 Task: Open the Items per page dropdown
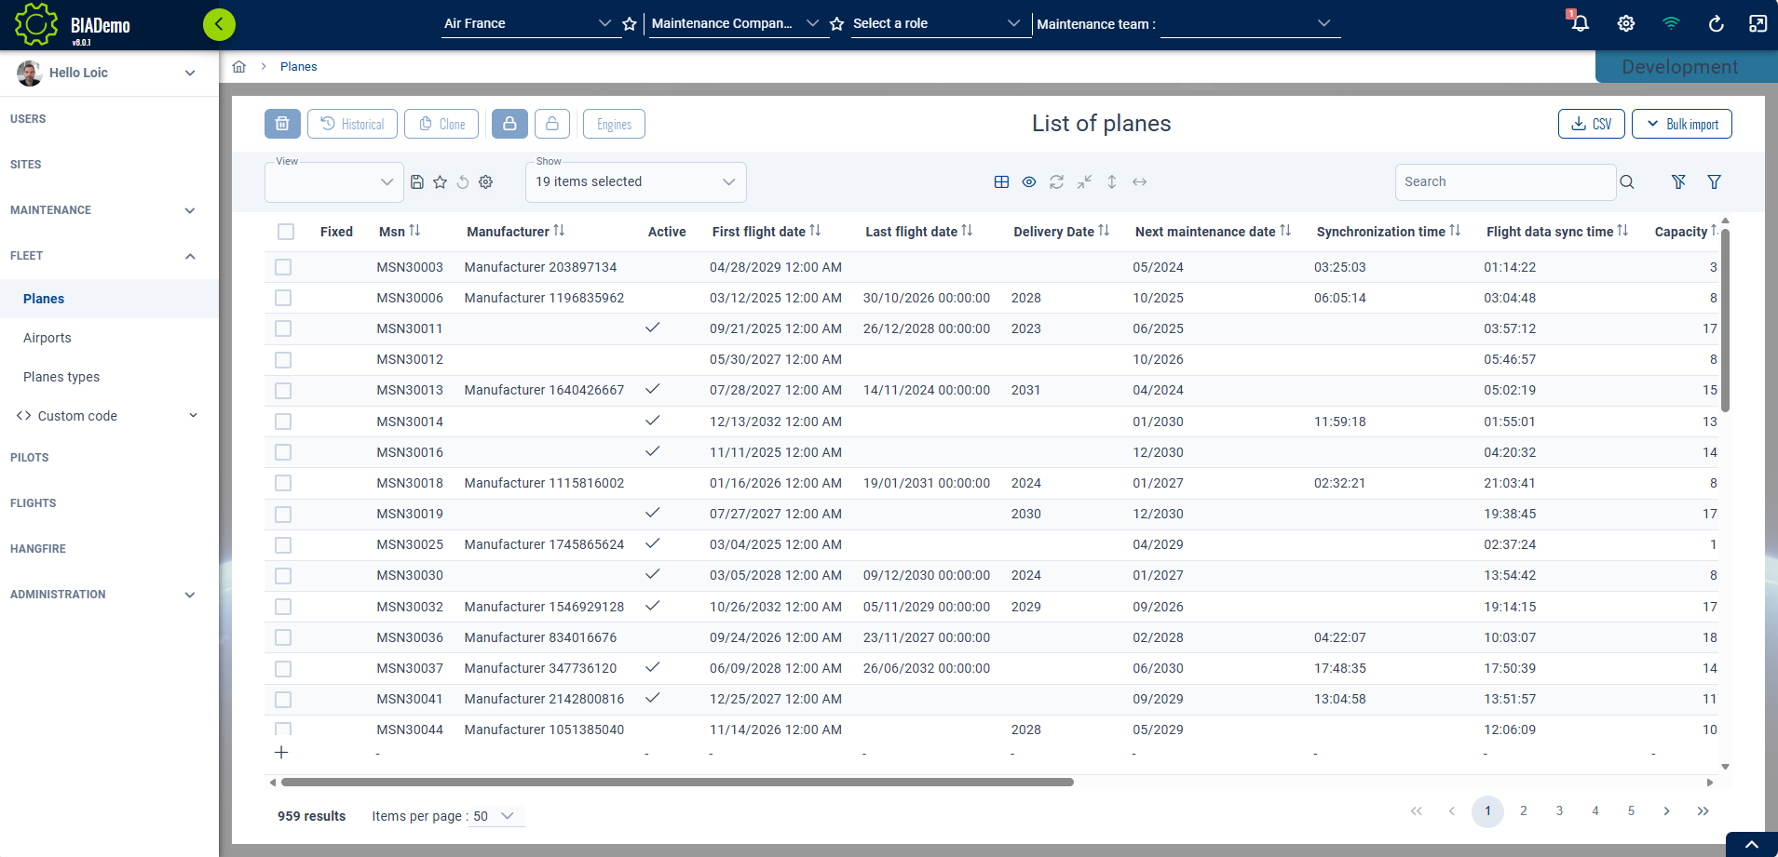495,816
